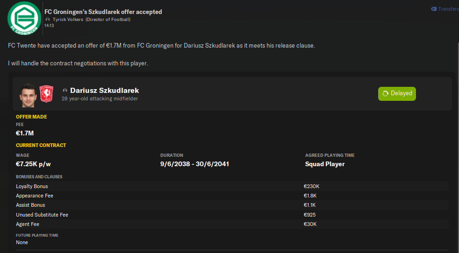Select the Assist Bonus clause row
Image resolution: width=459 pixels, height=253 pixels.
point(232,205)
